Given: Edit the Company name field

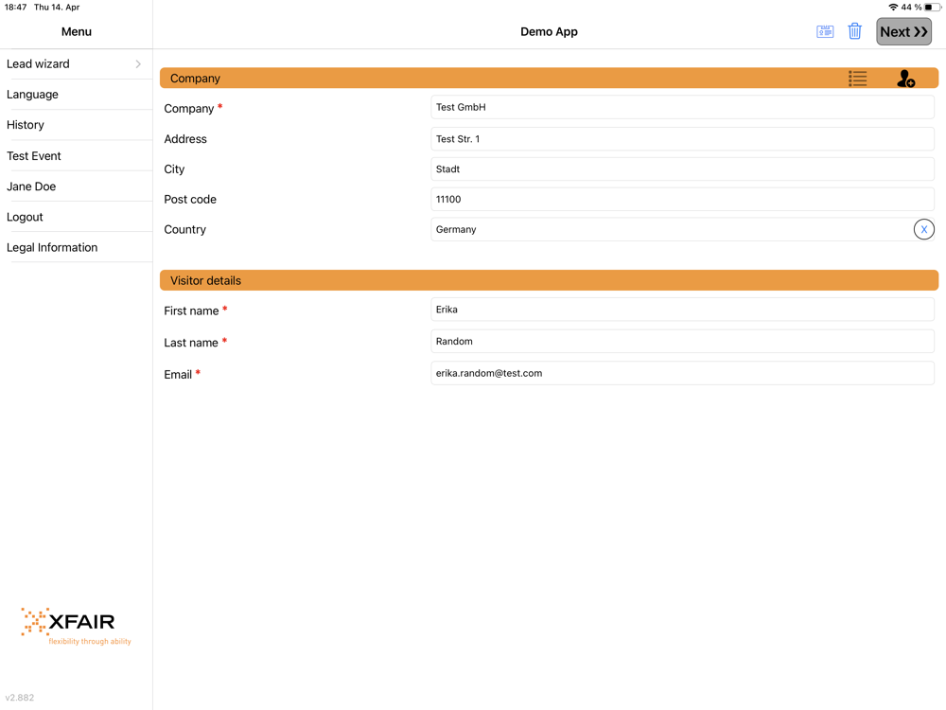Looking at the screenshot, I should [x=682, y=108].
